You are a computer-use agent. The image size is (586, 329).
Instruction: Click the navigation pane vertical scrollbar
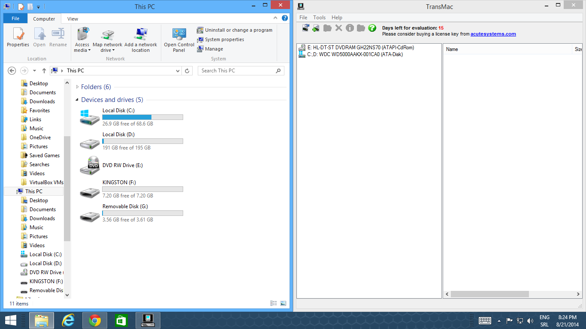pos(67,188)
